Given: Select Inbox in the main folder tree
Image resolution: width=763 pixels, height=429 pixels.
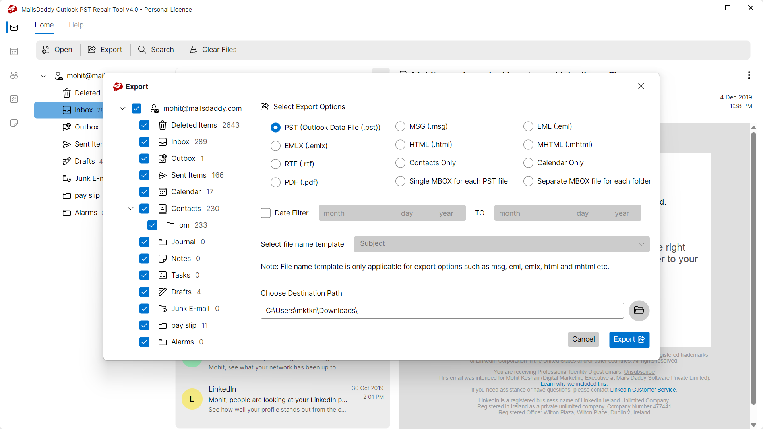Looking at the screenshot, I should tap(69, 110).
